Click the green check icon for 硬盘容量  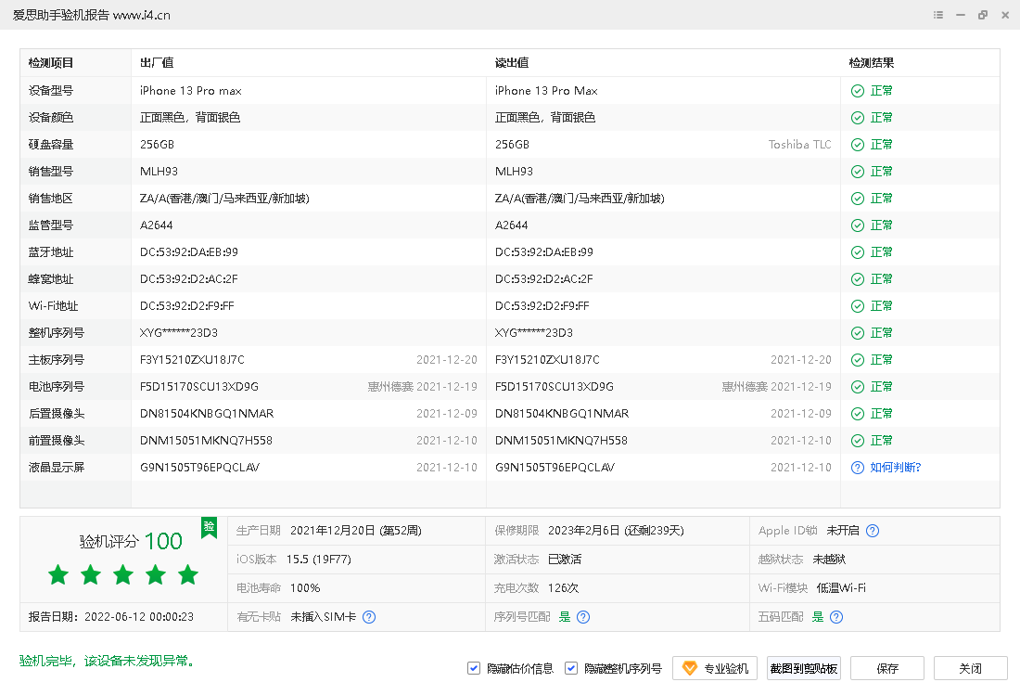[x=858, y=145]
